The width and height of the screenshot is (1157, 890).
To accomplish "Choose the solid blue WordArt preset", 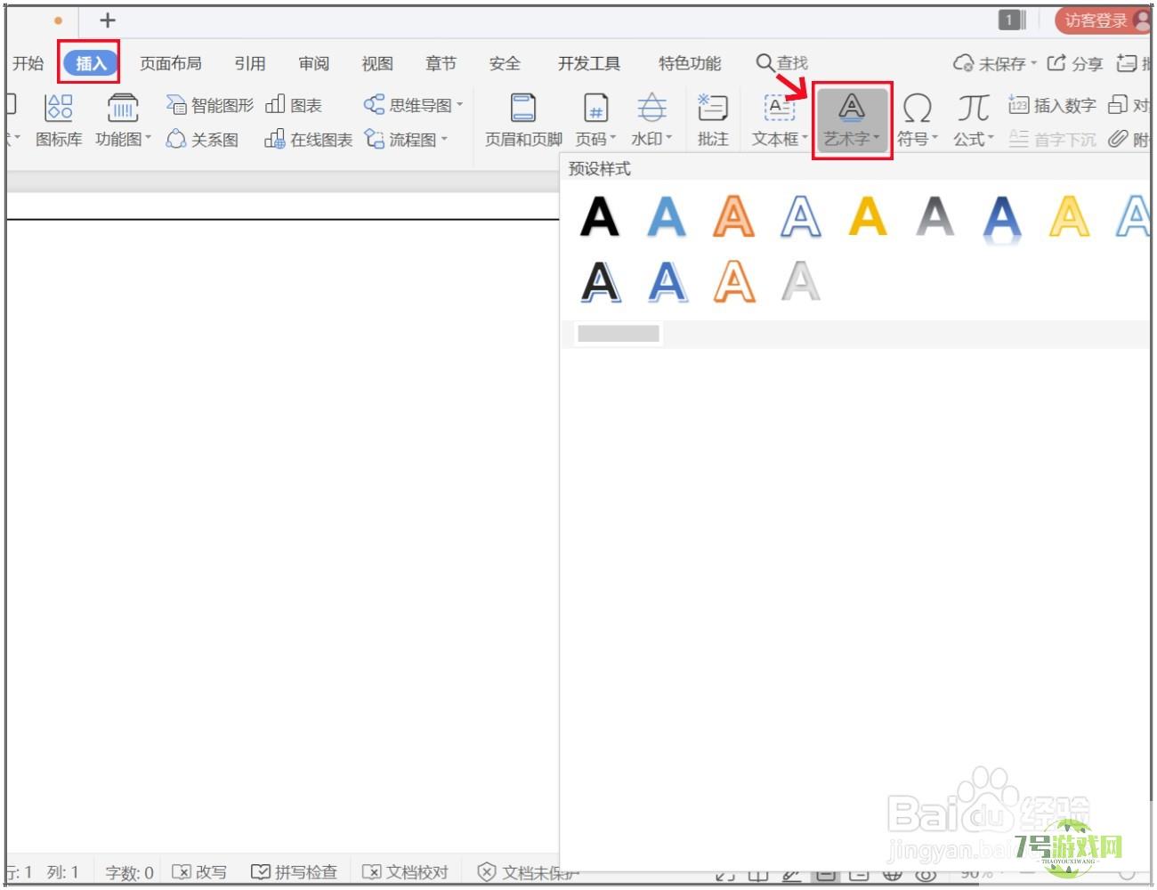I will point(667,216).
